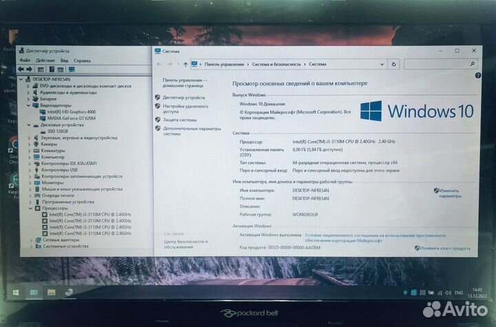Viewport: 496px width, 327px height.
Task: Open the Файл menu in Device Manager
Action: 25,60
